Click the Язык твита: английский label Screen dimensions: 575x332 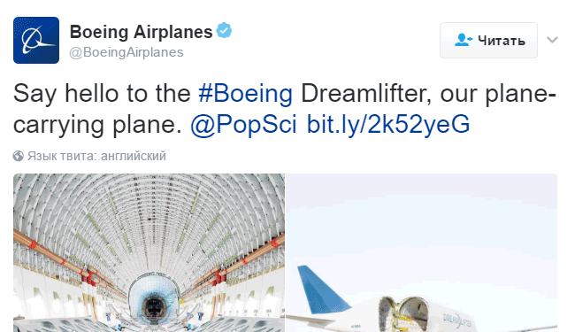tap(96, 156)
